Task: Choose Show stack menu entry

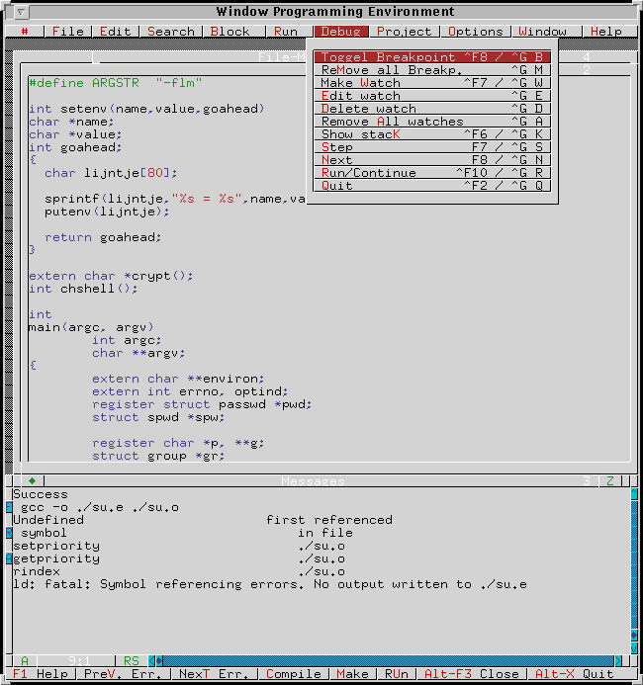Action: tap(432, 134)
